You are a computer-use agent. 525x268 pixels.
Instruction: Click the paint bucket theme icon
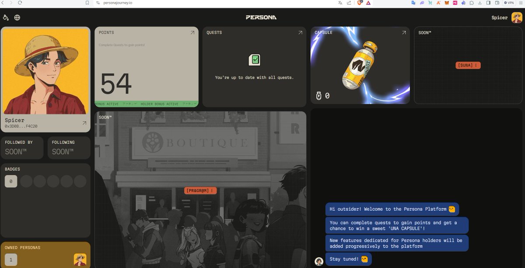(x=6, y=18)
